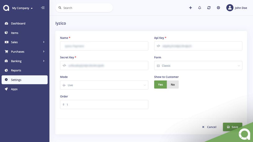Open the Reports menu item
Viewport: 253px width, 142px height.
point(16,70)
